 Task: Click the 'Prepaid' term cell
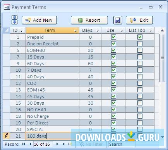[52, 37]
